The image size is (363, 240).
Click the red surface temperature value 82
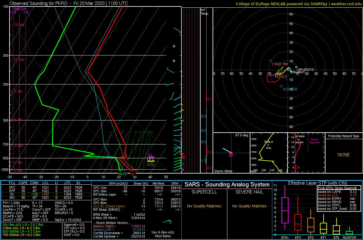tap(133, 174)
